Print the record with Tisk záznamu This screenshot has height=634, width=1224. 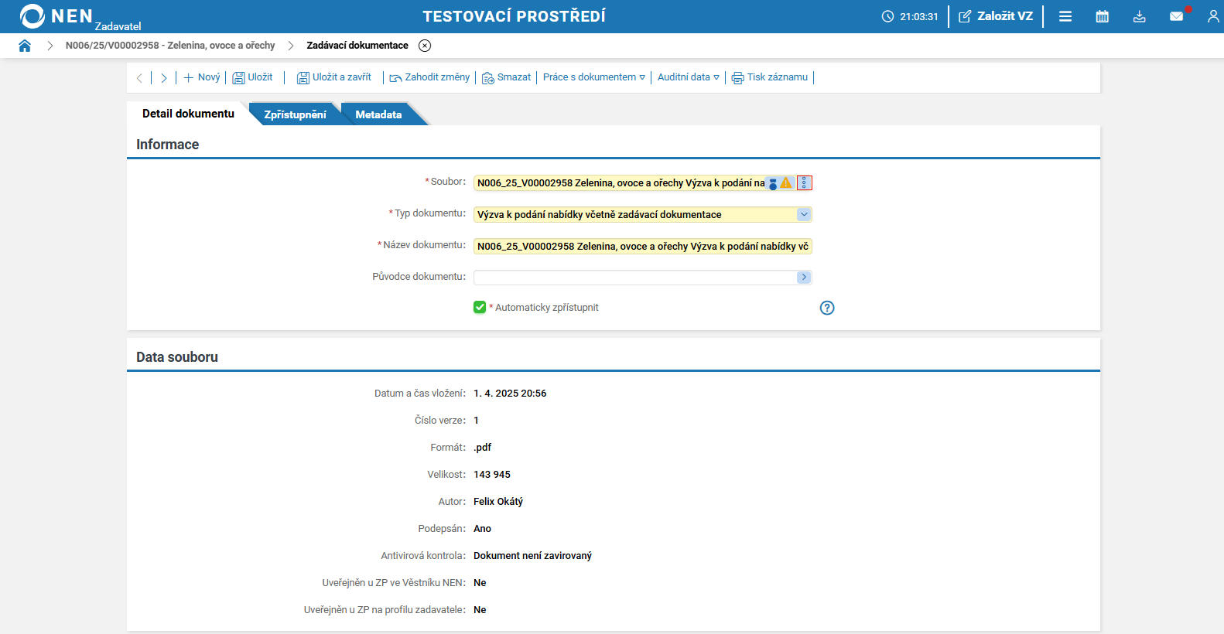[x=770, y=77]
